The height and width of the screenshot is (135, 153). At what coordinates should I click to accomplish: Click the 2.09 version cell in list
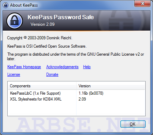(82, 99)
